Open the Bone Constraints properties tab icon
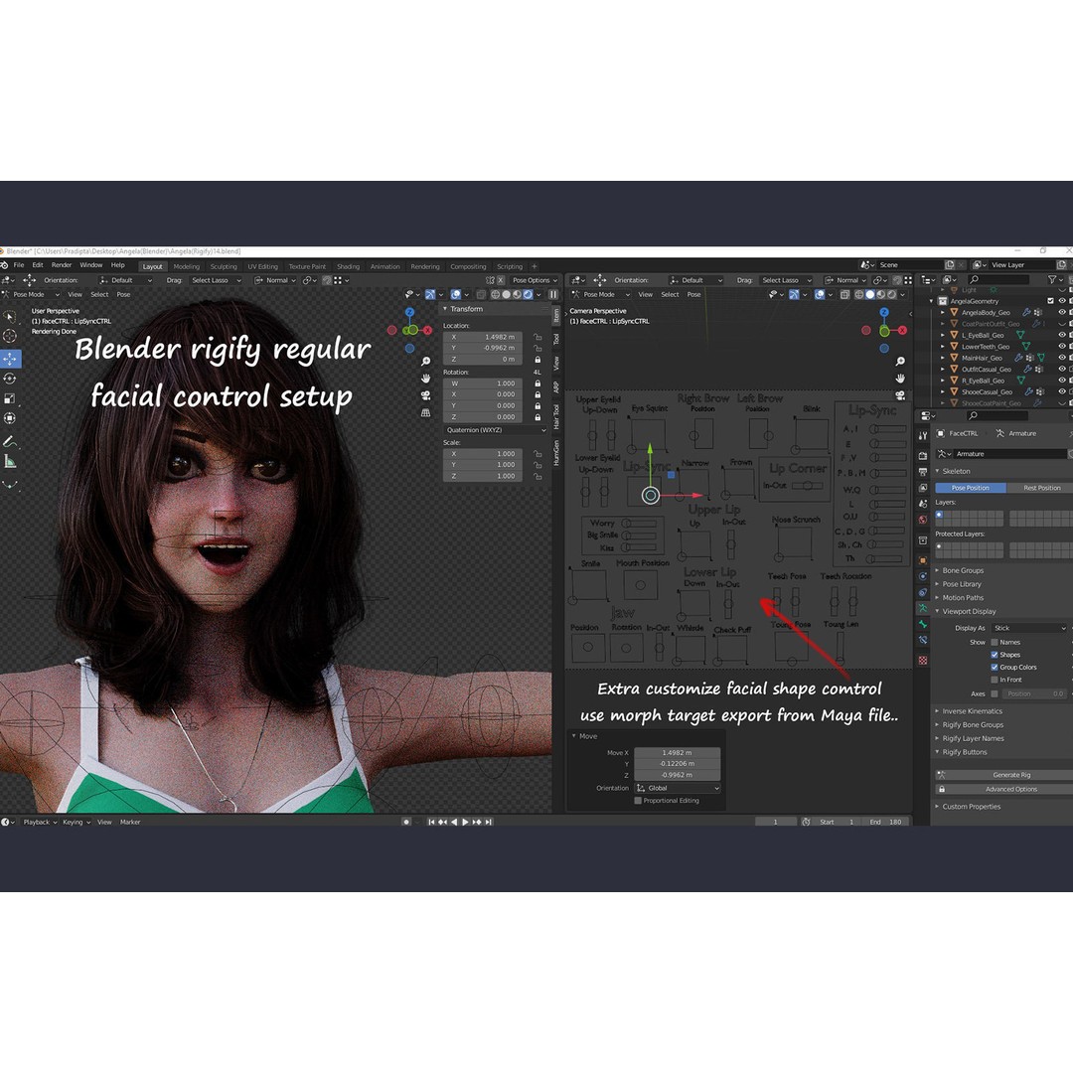Viewport: 1073px width, 1073px height. point(923,641)
